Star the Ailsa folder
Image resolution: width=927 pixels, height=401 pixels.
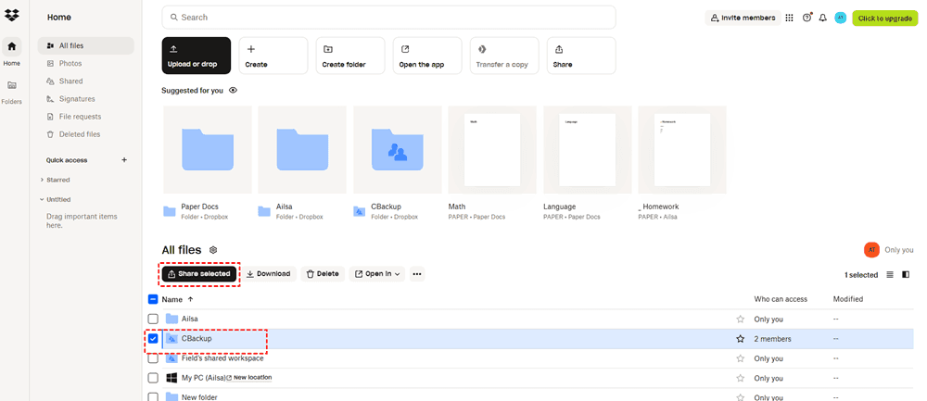(x=740, y=319)
